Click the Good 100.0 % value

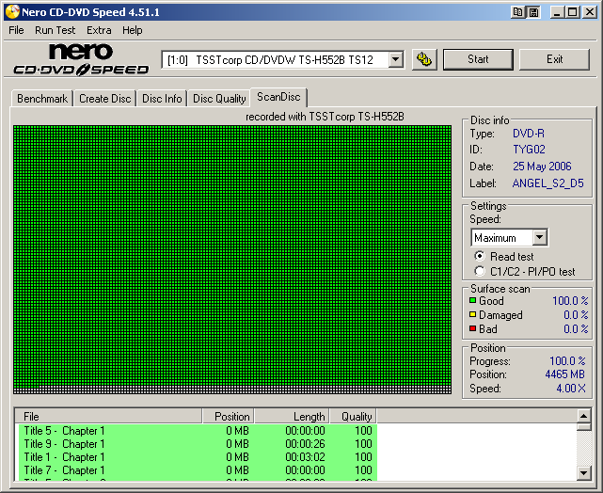click(570, 300)
